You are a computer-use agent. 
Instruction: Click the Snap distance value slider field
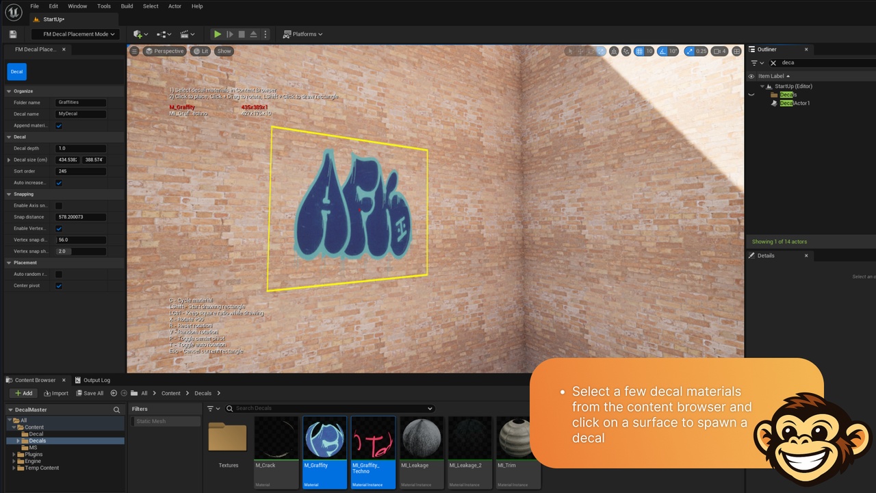tap(81, 217)
